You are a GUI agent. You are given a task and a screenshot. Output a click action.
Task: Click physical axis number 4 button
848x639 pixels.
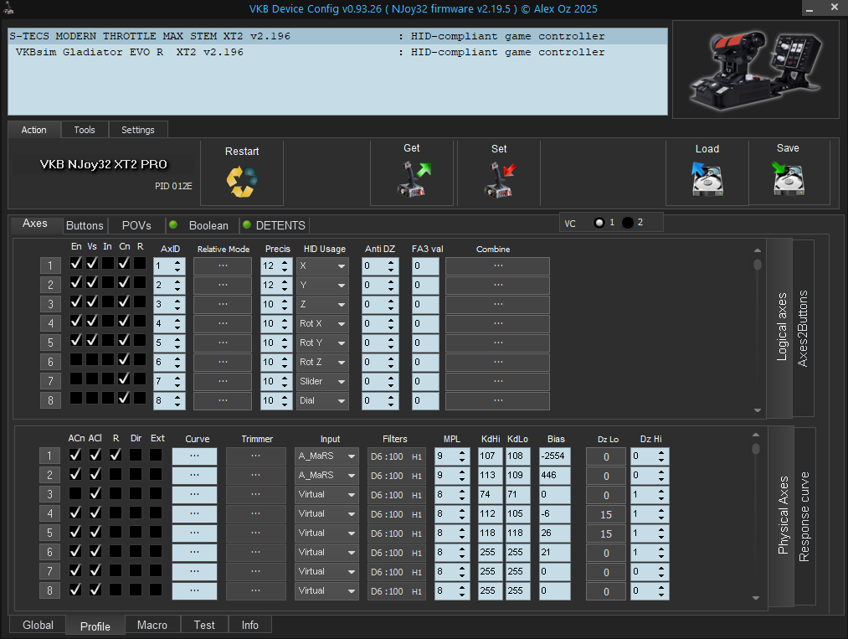click(x=49, y=514)
